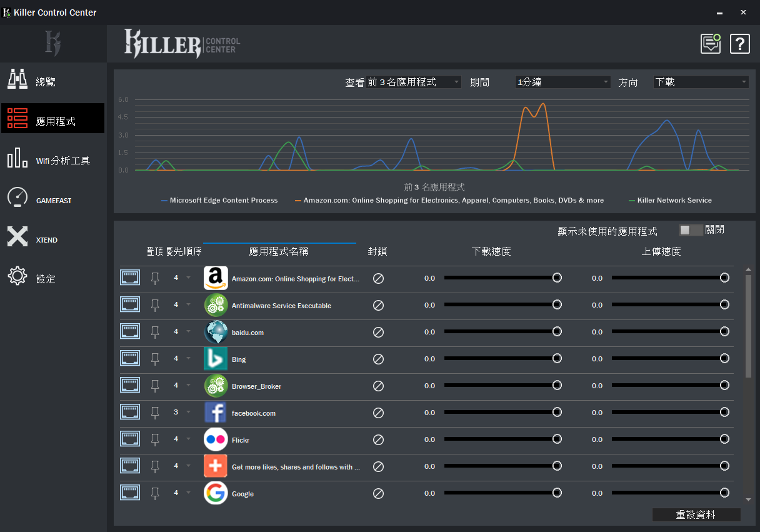Open the 前 3 名應用程式 view dropdown
This screenshot has height=532, width=760.
coord(414,82)
